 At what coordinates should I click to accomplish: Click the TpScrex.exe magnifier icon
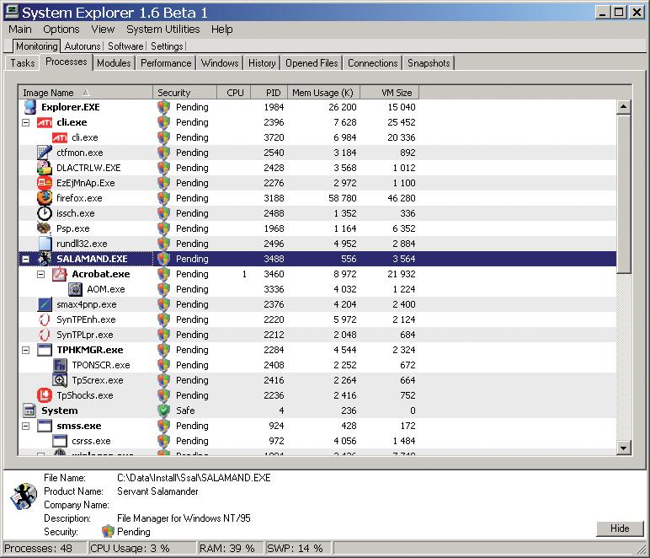[x=60, y=380]
